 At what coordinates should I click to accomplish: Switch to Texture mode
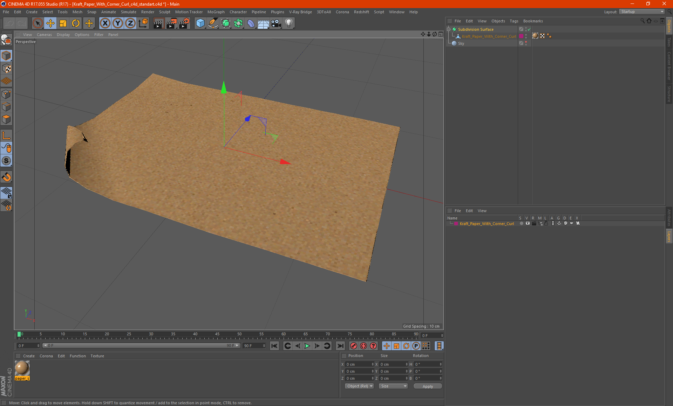6,69
